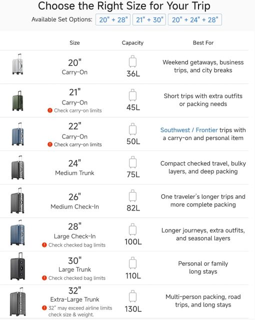The image size is (255, 320).
Task: Click the warning icon under 22" Carry-On
Action: [x=50, y=144]
